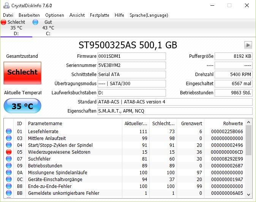Click the Aktuelle Temperat label

[23, 93]
